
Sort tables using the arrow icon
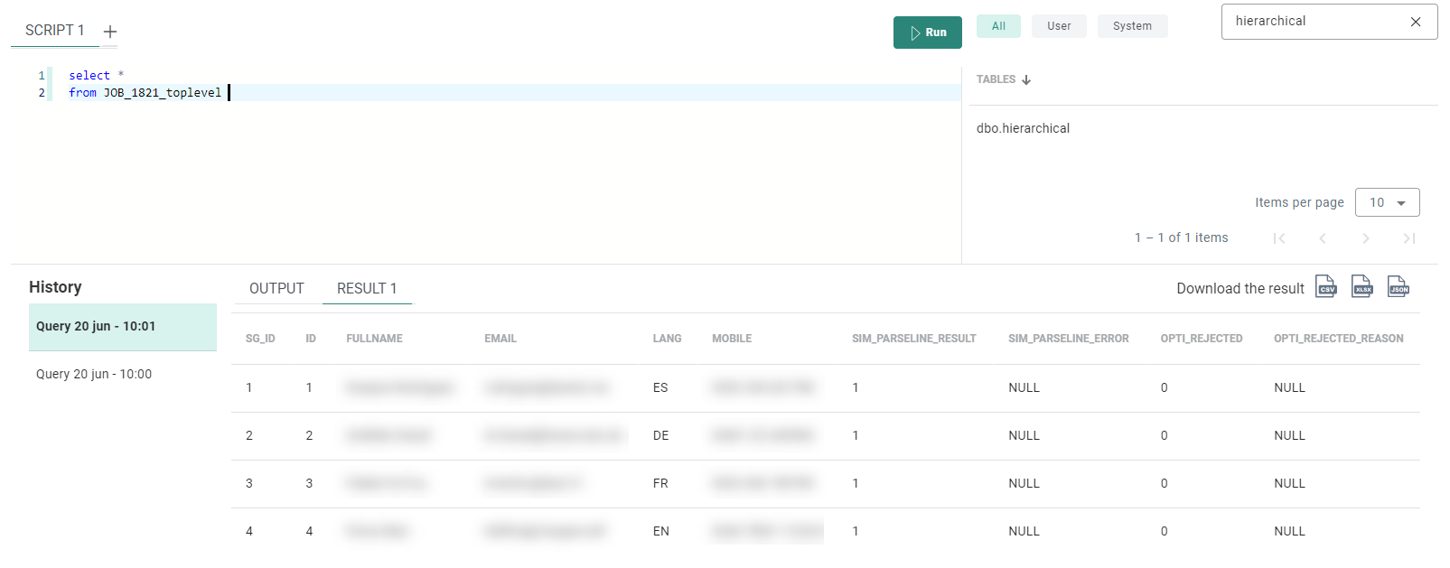tap(1026, 79)
